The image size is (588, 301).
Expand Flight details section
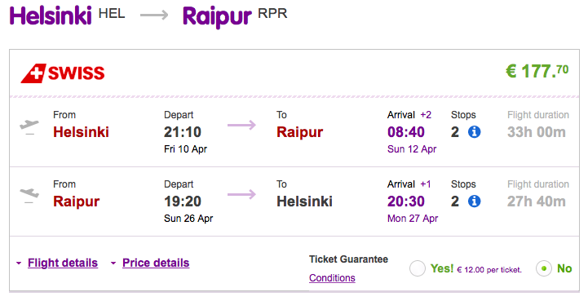tap(63, 263)
